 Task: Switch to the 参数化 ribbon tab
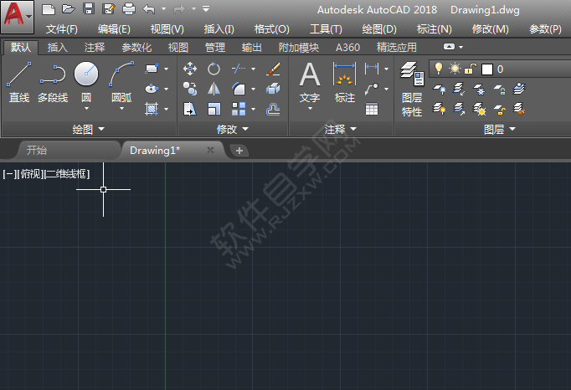click(x=136, y=48)
